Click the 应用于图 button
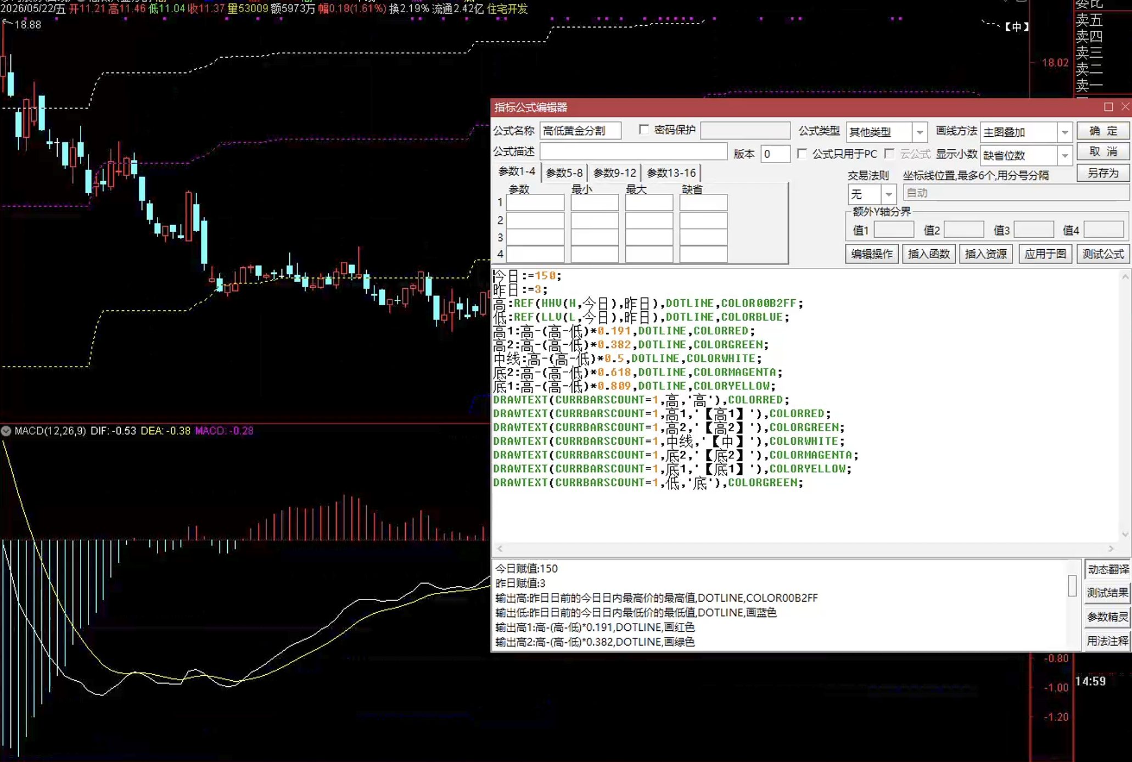This screenshot has height=762, width=1132. click(x=1045, y=254)
